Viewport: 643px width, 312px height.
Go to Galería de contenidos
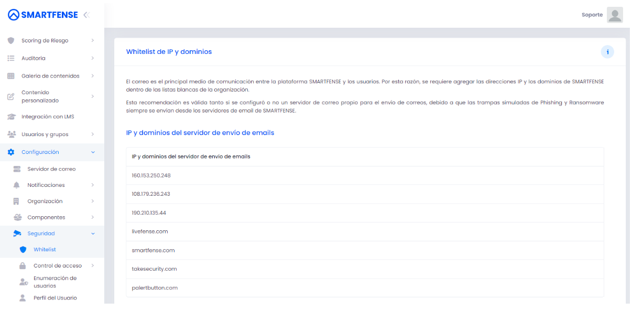(x=50, y=76)
